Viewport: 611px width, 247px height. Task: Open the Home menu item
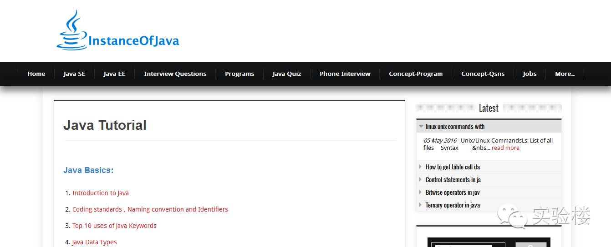click(x=36, y=74)
